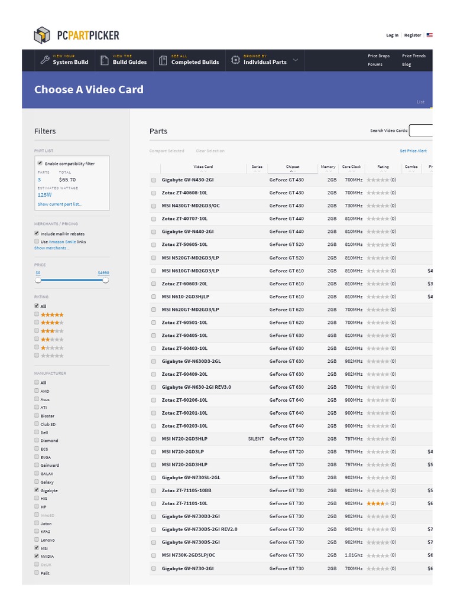
Task: Open Price Drops page
Action: pyautogui.click(x=378, y=56)
